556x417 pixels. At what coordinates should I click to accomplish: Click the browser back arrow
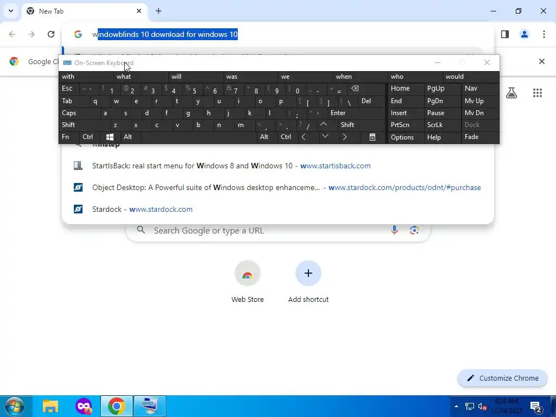pos(12,34)
